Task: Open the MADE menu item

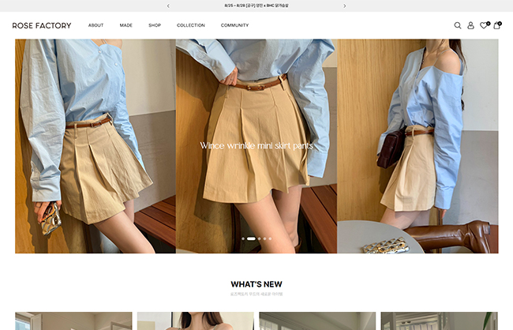Action: pos(126,25)
